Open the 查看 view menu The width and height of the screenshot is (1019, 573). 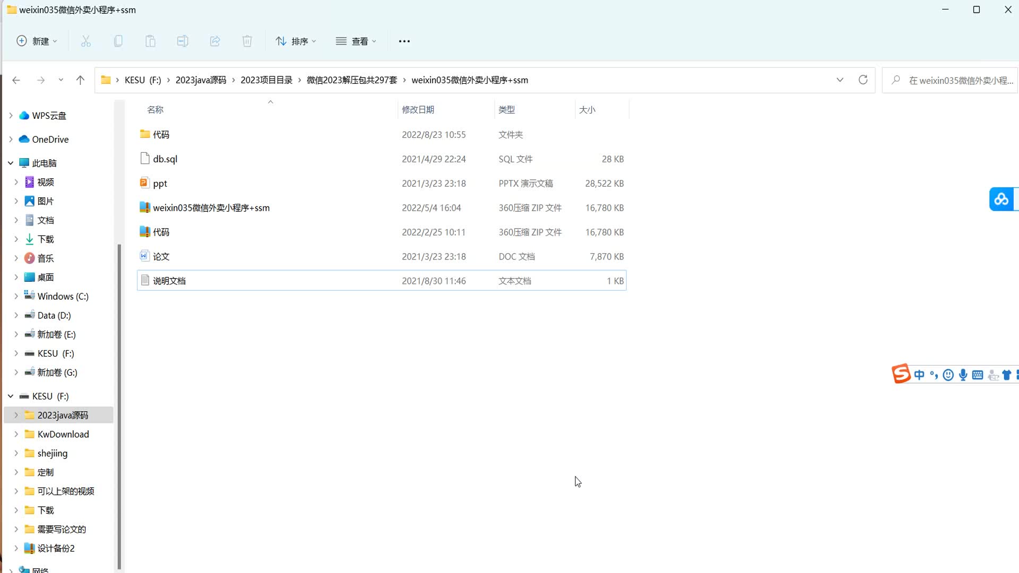[x=356, y=41]
